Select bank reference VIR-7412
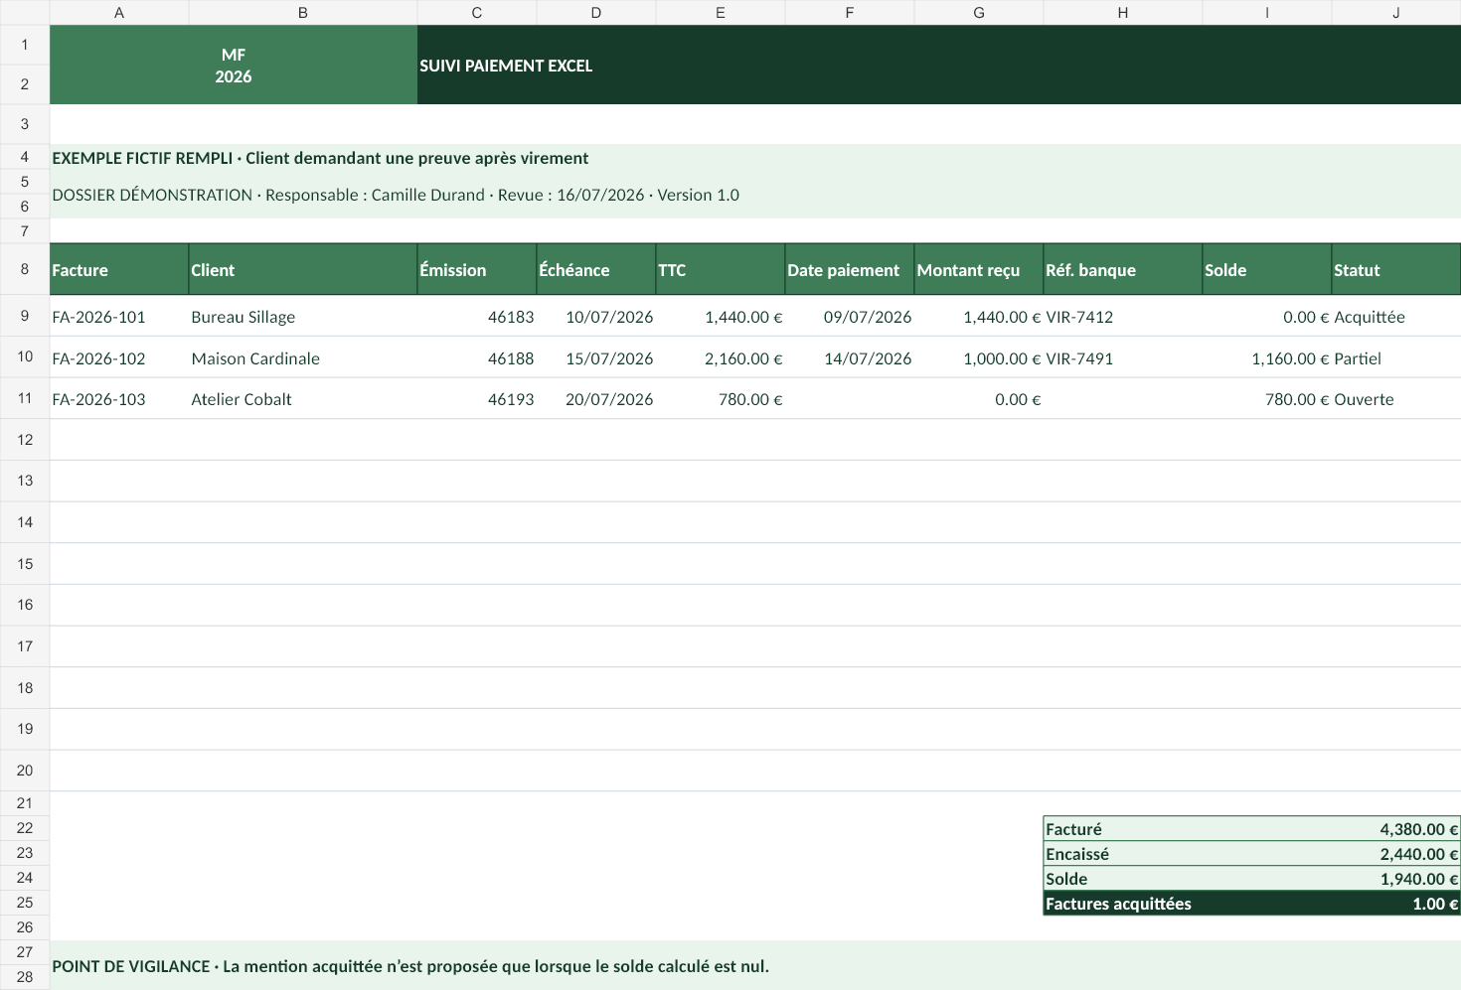 (x=1123, y=317)
